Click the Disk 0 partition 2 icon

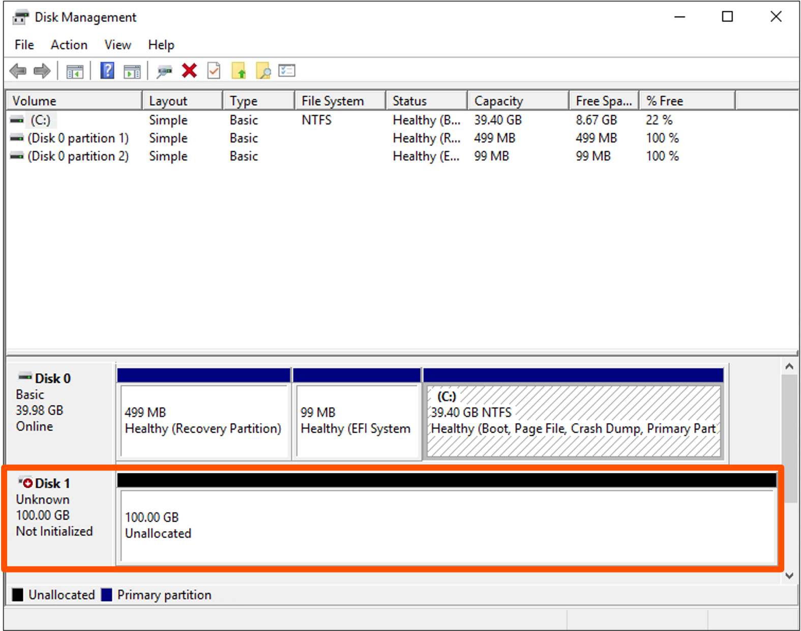click(17, 156)
